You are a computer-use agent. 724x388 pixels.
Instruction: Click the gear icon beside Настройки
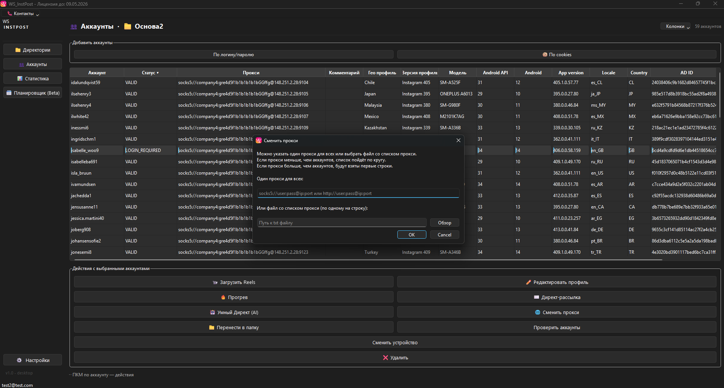[19, 360]
